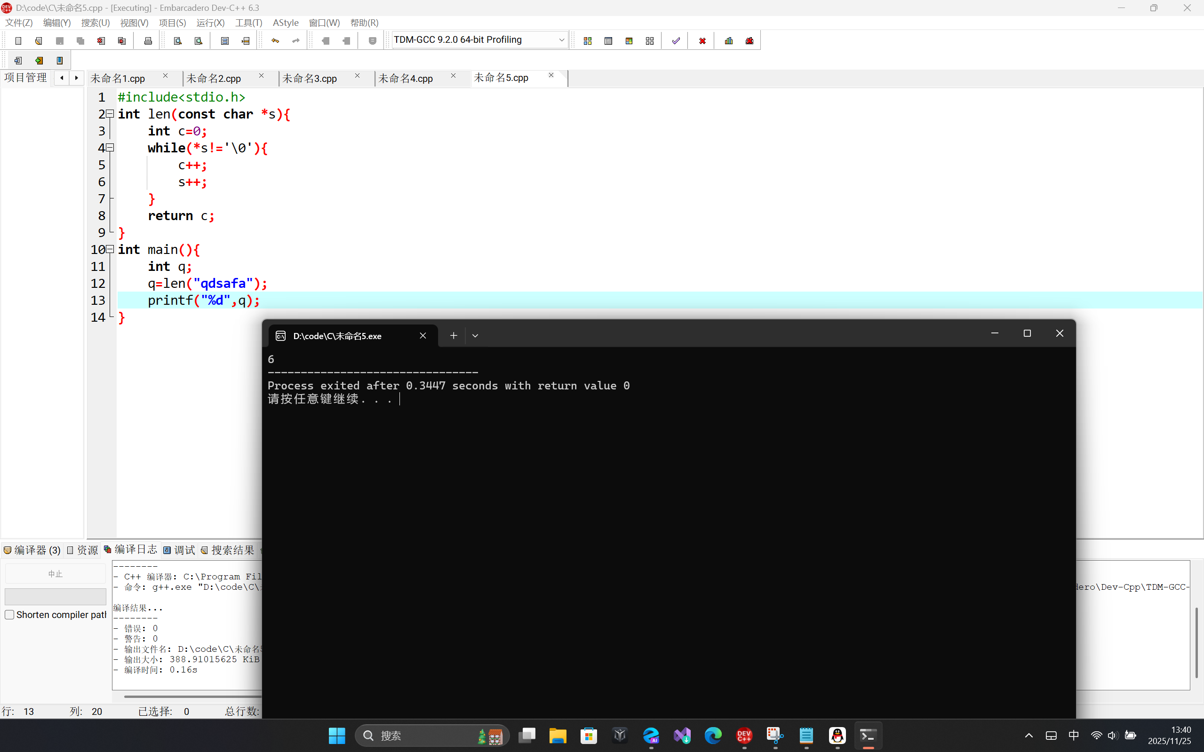Switch to the 未命名3.cpp tab
Image resolution: width=1204 pixels, height=752 pixels.
pos(310,79)
